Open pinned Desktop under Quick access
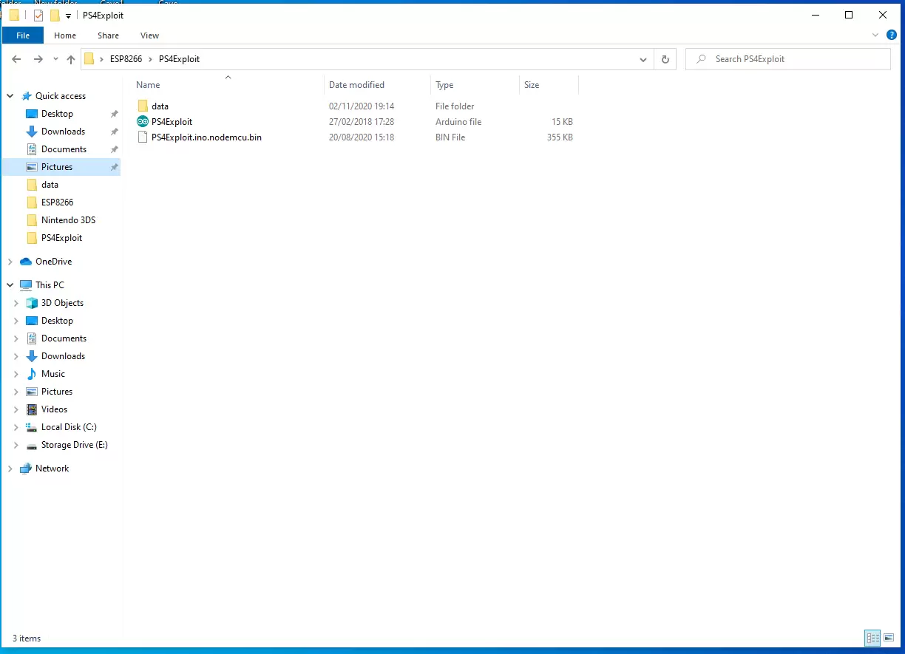Screen dimensions: 905x654 click(57, 114)
